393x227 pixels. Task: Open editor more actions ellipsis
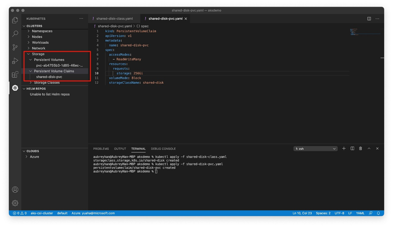[x=377, y=19]
